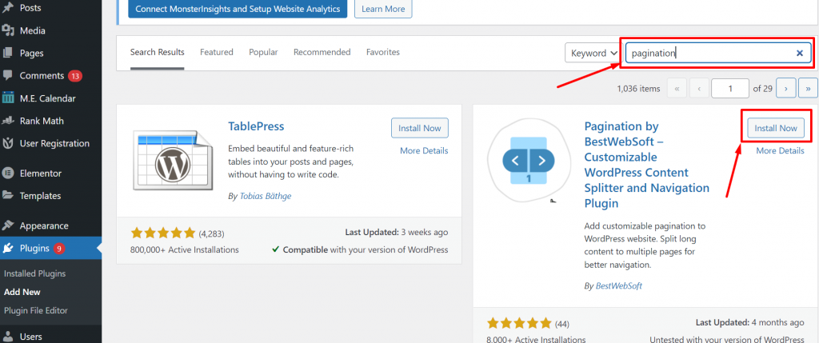Click the Learn More button
This screenshot has height=343, width=819.
tap(383, 9)
